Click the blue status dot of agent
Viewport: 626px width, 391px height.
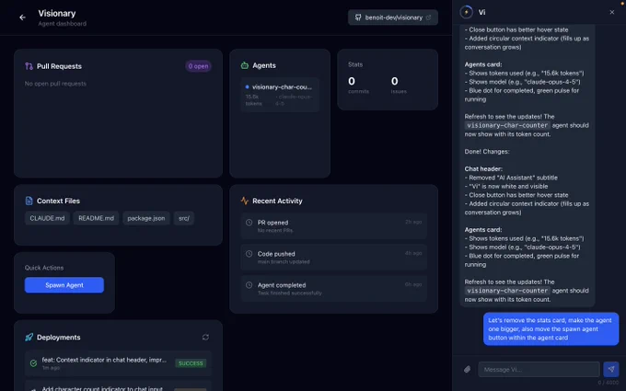247,87
